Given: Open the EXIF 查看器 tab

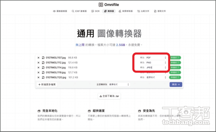Looking at the screenshot, I should pyautogui.click(x=79, y=11).
